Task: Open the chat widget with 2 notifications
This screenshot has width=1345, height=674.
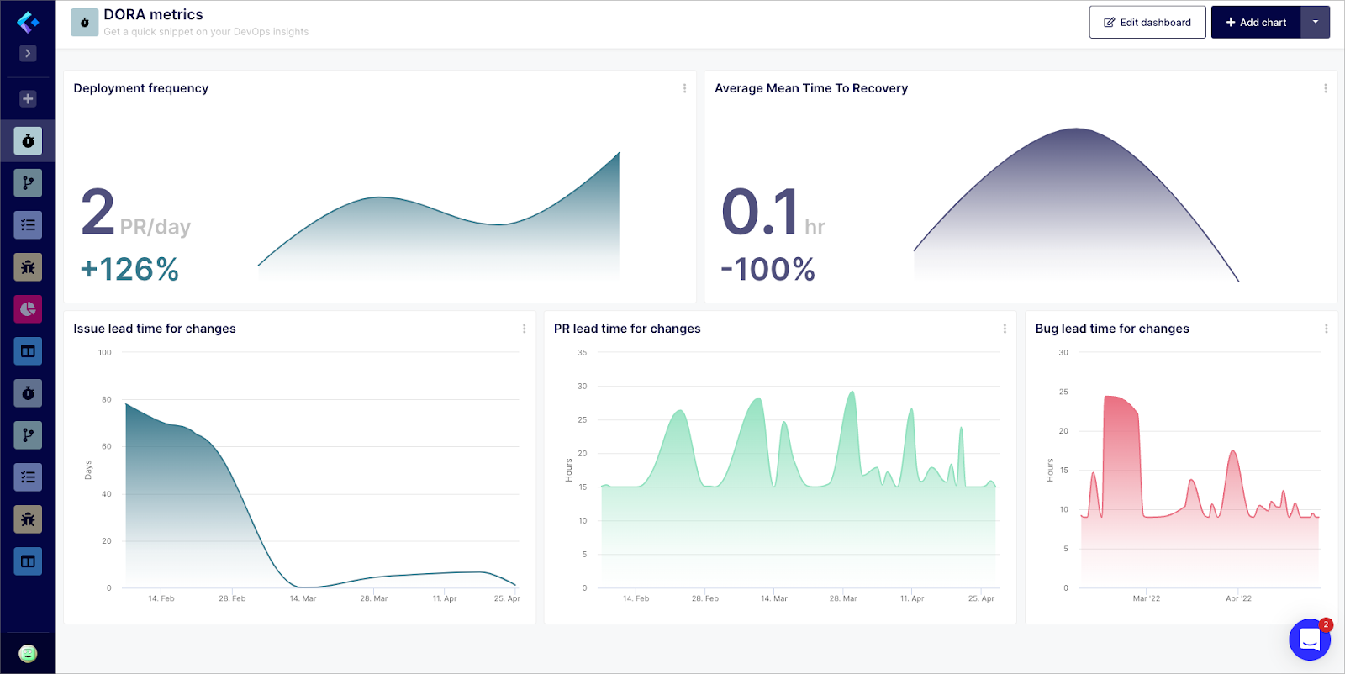Action: [x=1309, y=640]
